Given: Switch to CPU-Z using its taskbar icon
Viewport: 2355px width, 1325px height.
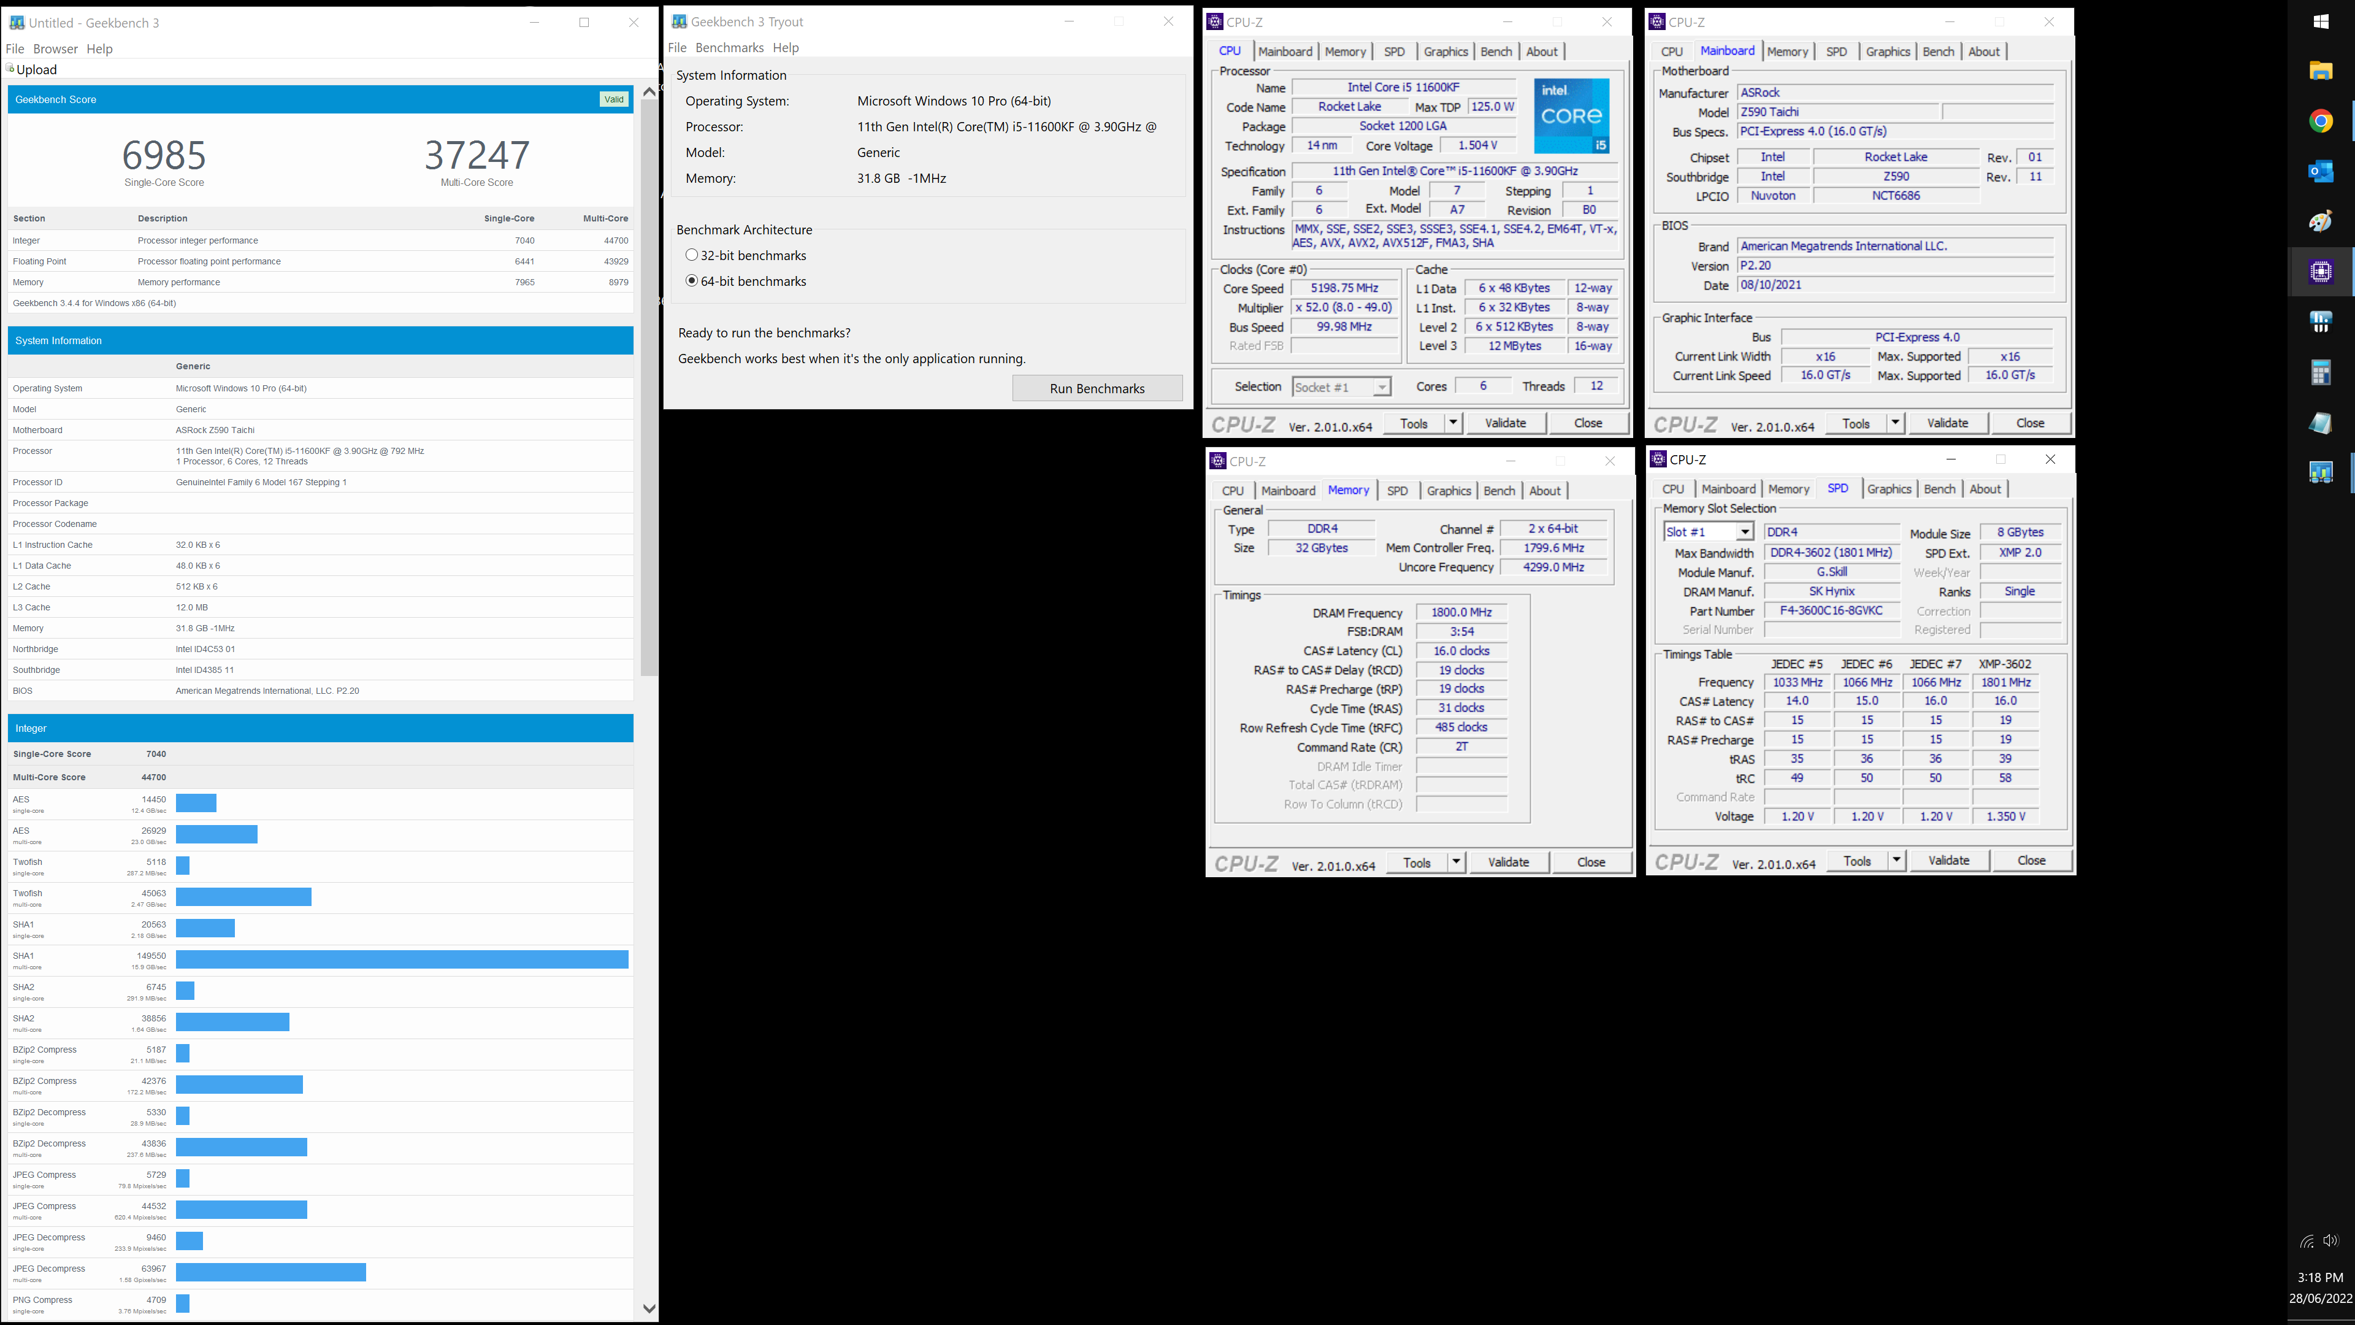Looking at the screenshot, I should click(x=2320, y=272).
